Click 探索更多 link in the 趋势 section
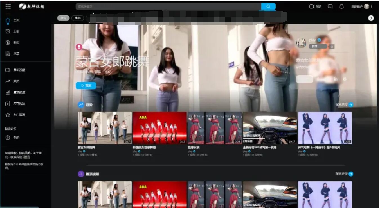This screenshot has height=208, width=380. tap(344, 104)
